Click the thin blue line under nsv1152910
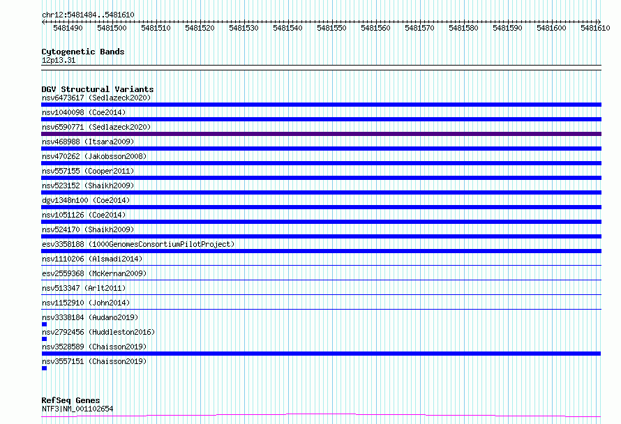 pyautogui.click(x=321, y=309)
